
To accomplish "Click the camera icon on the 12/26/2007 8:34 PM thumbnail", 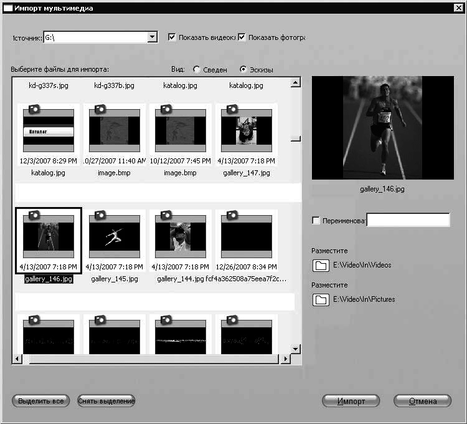I will 232,214.
